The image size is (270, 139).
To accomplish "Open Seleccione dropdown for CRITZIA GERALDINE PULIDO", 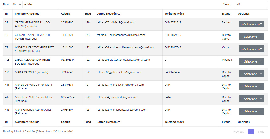I will [251, 24].
